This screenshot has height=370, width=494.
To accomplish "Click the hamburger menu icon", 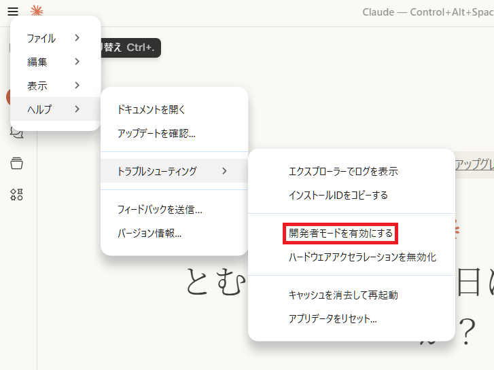I will coord(13,12).
